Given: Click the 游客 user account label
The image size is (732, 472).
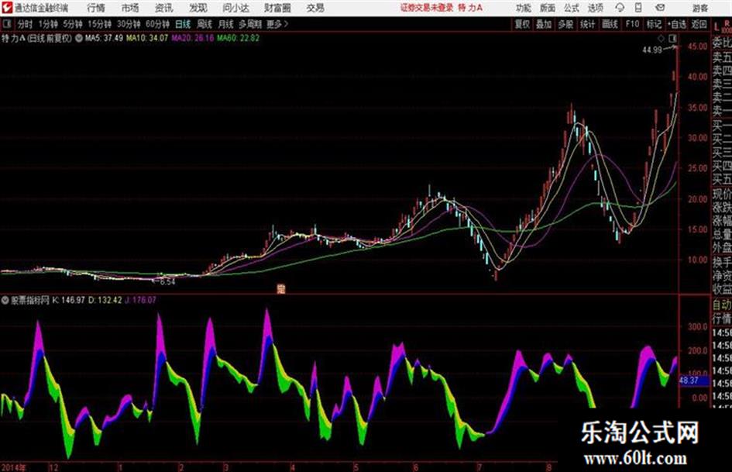Looking at the screenshot, I should (x=699, y=8).
